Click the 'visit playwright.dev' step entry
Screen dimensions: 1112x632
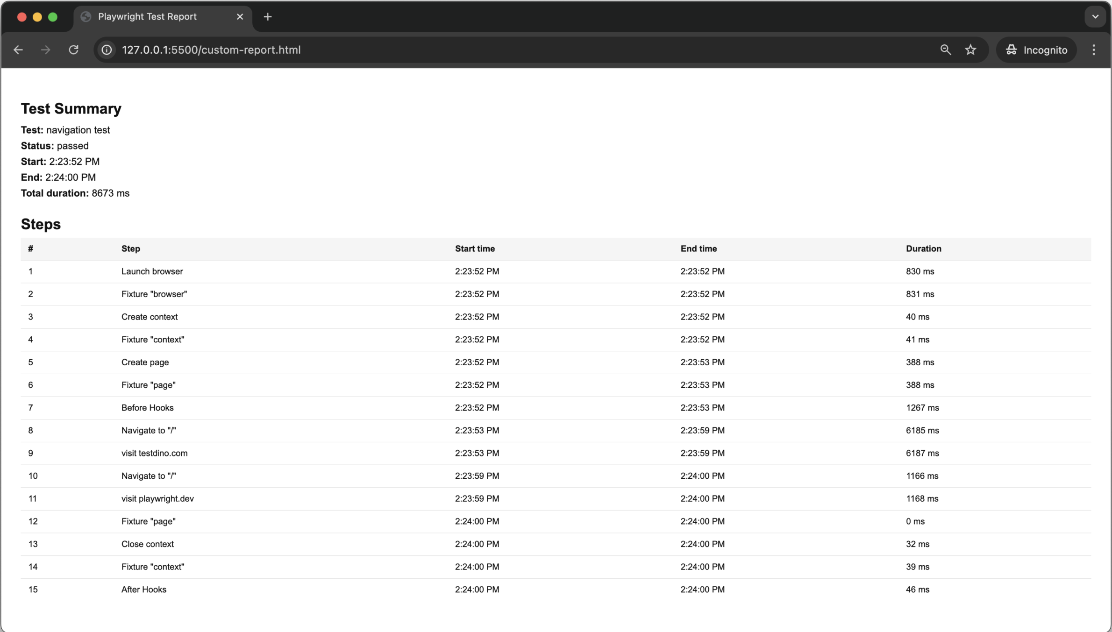157,498
